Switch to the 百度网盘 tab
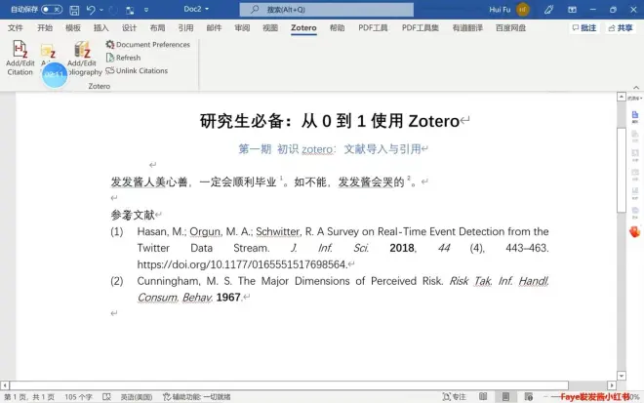 coord(510,27)
